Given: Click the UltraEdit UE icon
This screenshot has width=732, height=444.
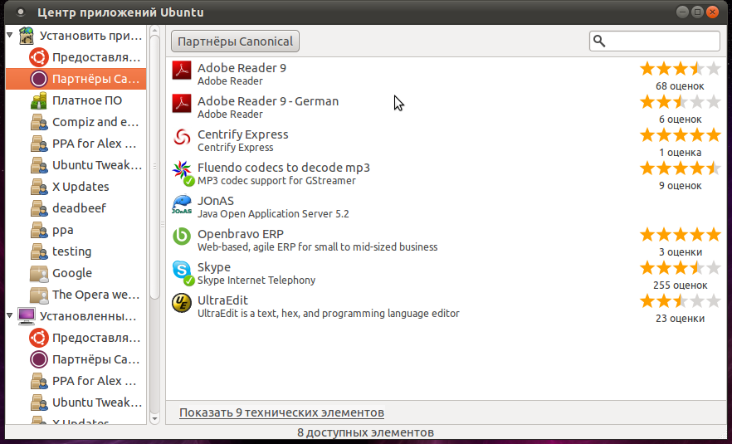Looking at the screenshot, I should pyautogui.click(x=182, y=303).
